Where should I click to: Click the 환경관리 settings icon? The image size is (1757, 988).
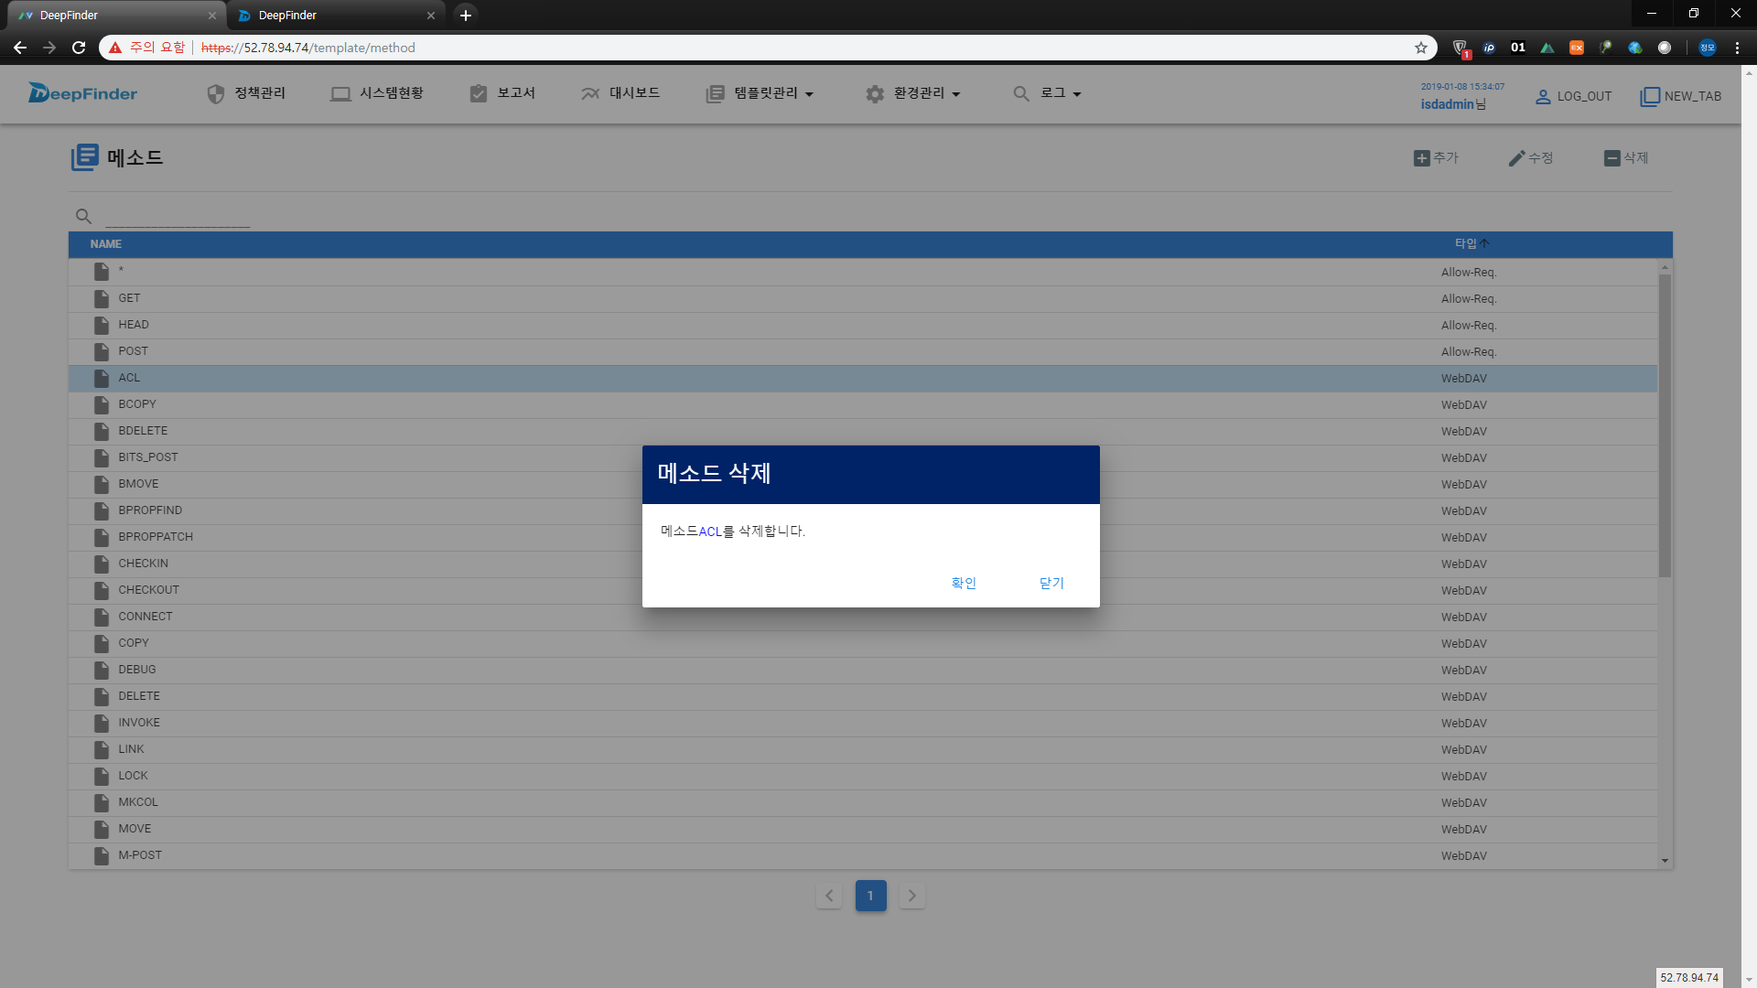[x=875, y=93]
